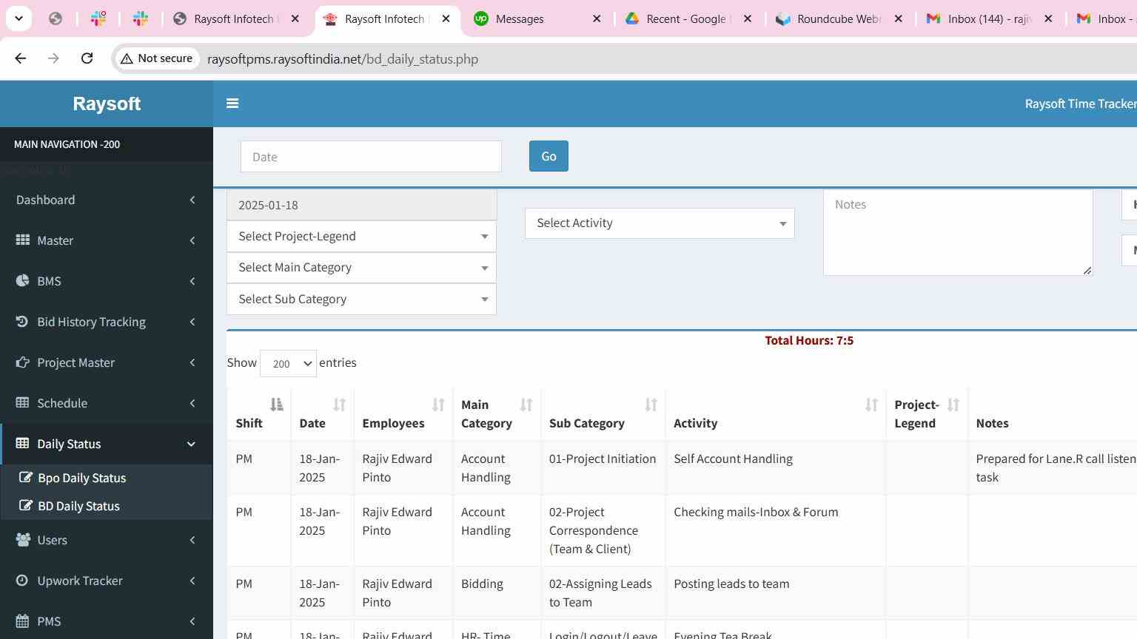This screenshot has width=1137, height=639.
Task: Click the Bid History Tracking history icon
Action: click(x=22, y=321)
